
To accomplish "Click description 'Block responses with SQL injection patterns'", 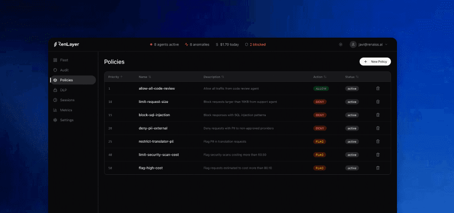I will coord(235,115).
